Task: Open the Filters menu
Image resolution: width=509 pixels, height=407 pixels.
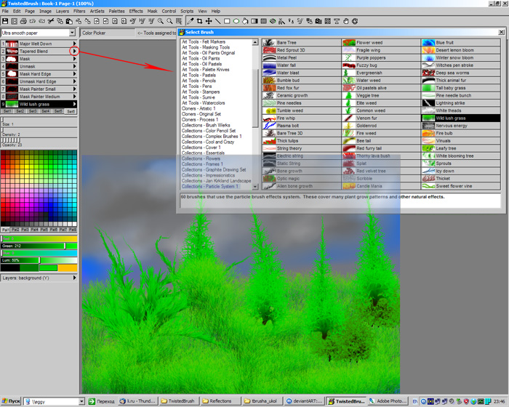Action: pos(79,11)
